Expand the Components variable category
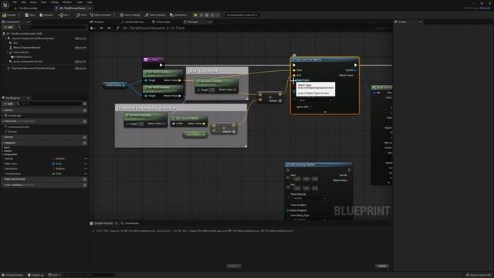Viewport: 494px width, 278px height. [2, 154]
